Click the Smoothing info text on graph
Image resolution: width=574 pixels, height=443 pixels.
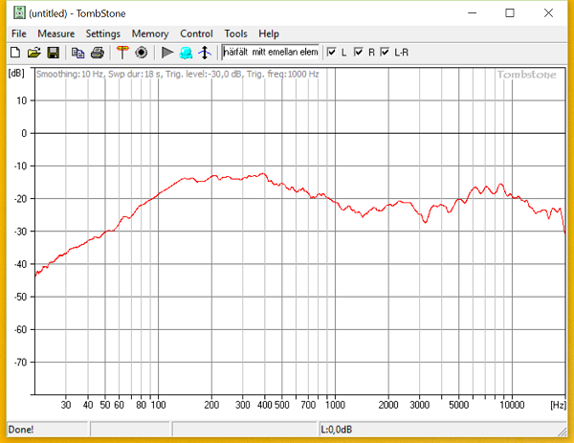coord(178,75)
